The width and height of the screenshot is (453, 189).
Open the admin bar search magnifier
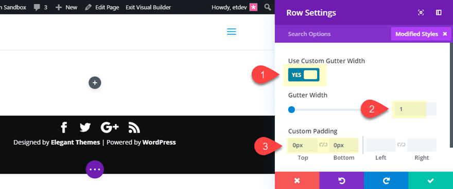point(268,7)
